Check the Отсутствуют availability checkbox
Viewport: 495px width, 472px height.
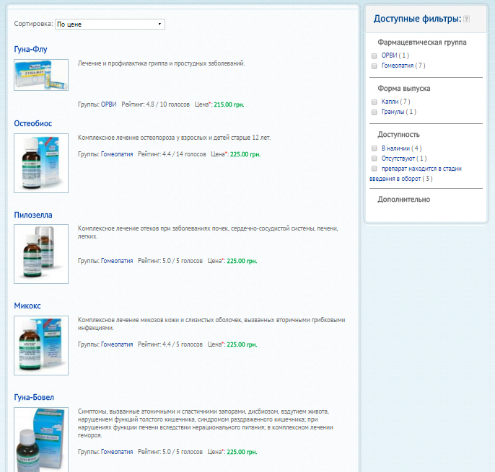tap(374, 158)
